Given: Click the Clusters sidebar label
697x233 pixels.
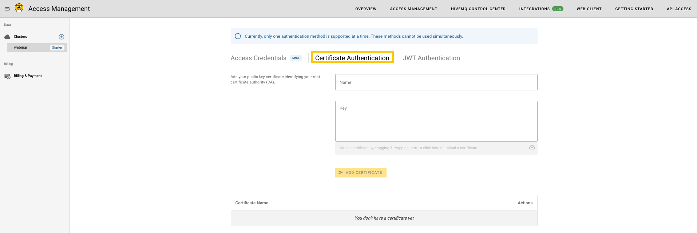Looking at the screenshot, I should (x=20, y=37).
